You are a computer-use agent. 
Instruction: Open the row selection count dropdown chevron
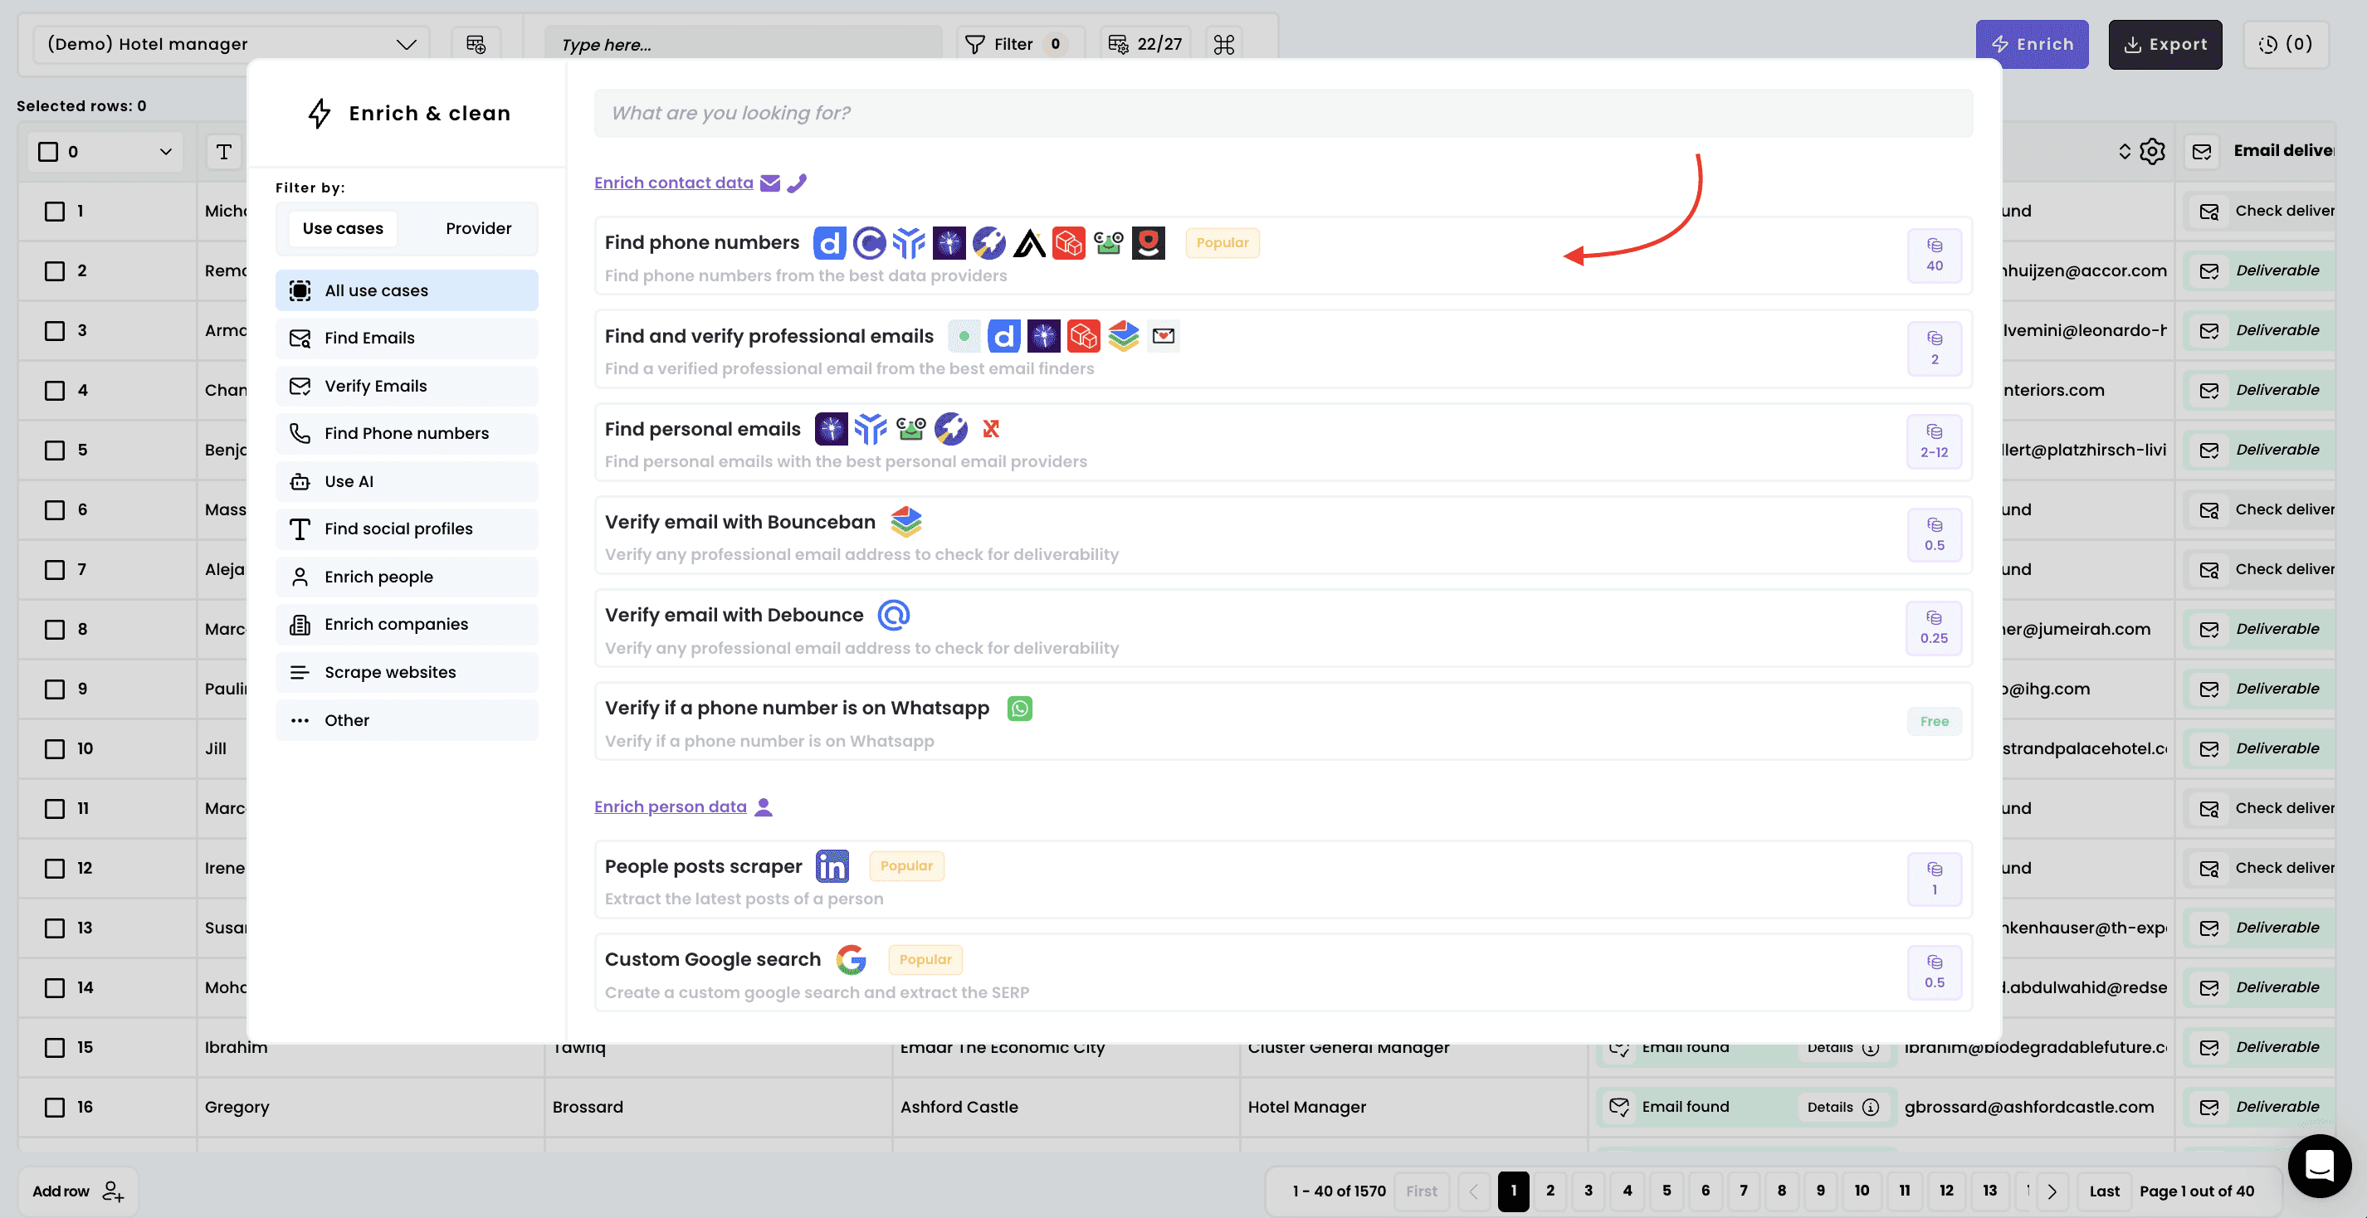[165, 152]
